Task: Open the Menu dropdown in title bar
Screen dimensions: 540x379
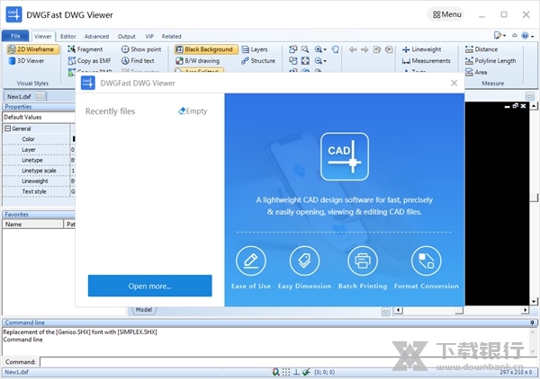Action: coord(447,14)
